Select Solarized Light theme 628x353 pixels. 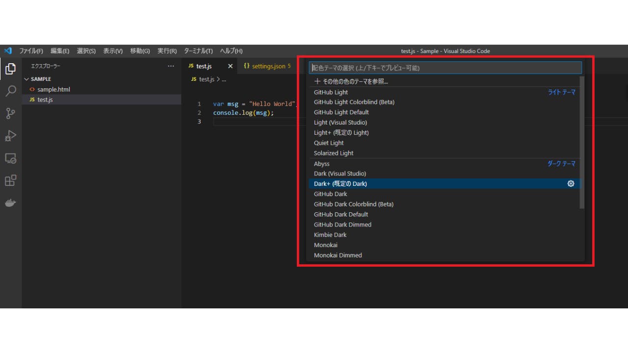click(444, 153)
